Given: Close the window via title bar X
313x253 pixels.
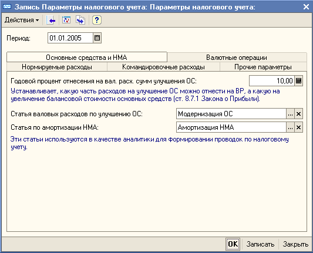Looking at the screenshot, I should (x=306, y=7).
